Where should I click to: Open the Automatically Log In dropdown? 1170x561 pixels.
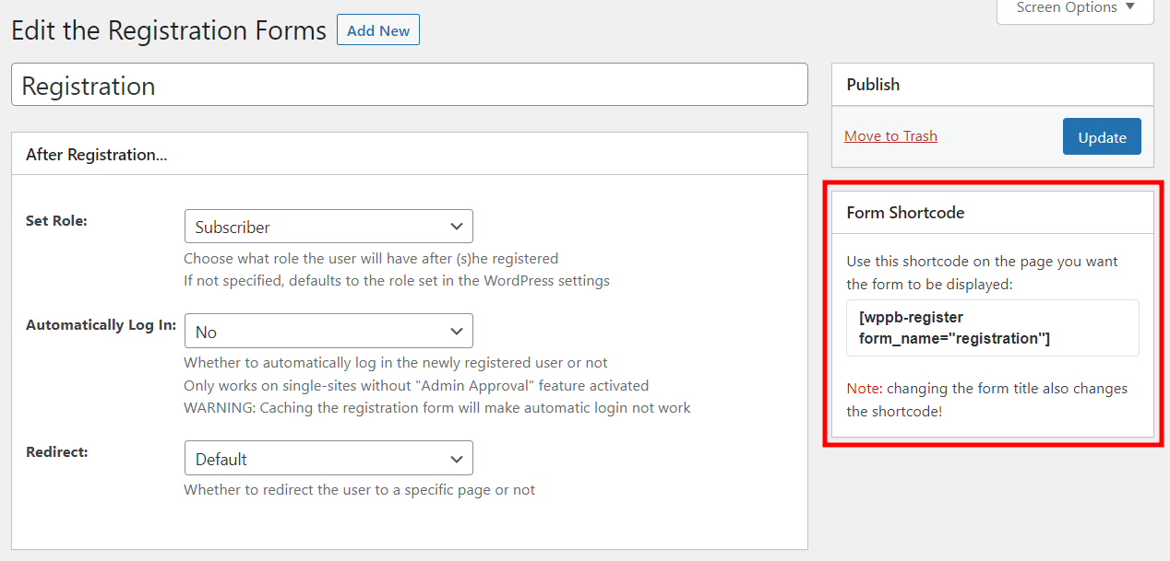coord(328,332)
